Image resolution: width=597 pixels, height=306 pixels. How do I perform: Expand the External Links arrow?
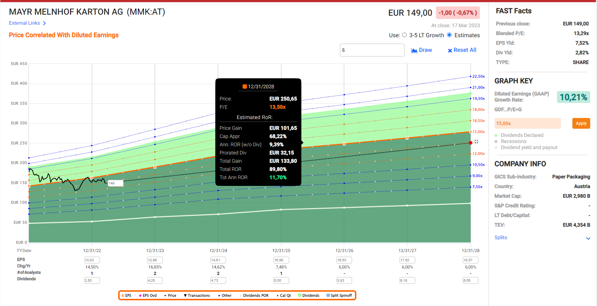click(44, 23)
